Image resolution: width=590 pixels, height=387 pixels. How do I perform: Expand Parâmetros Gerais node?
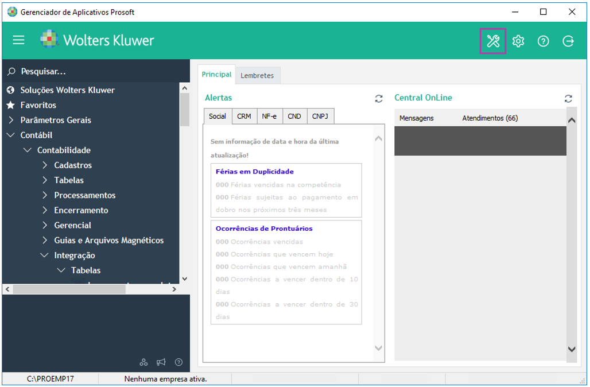pos(11,120)
